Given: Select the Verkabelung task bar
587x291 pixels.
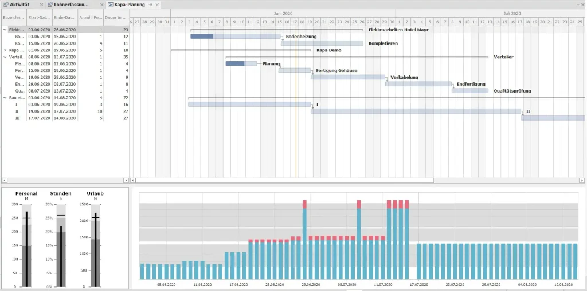Looking at the screenshot, I should [348, 77].
